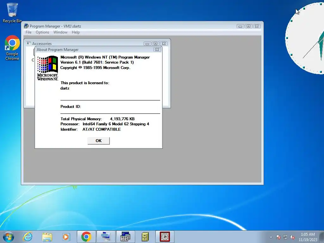Open the Windows Start menu

pos(9,237)
